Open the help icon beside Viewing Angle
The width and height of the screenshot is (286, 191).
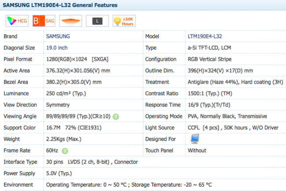point(116,116)
